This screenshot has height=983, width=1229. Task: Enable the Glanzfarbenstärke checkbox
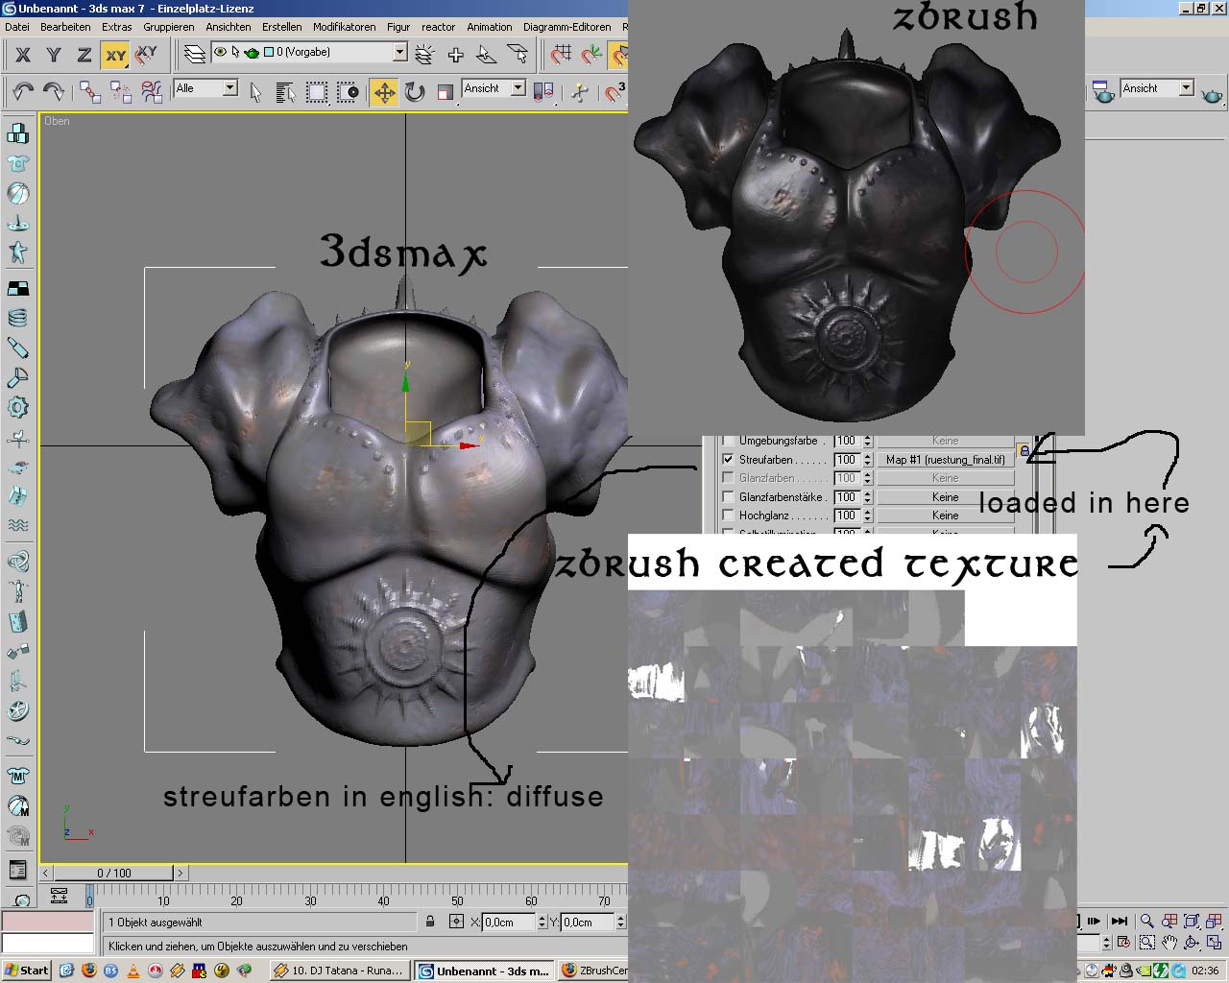click(x=727, y=497)
